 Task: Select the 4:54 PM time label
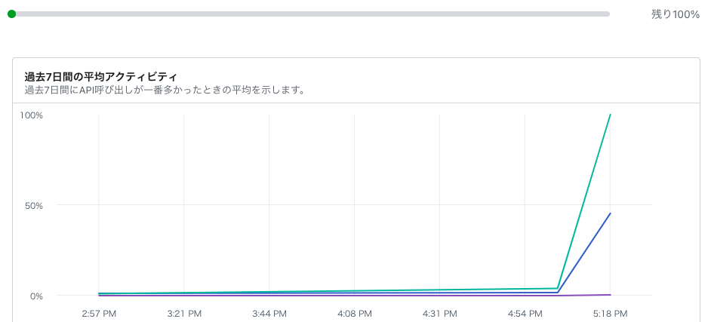(525, 312)
